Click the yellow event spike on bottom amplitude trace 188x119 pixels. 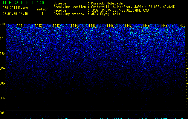pyautogui.click(x=112, y=117)
